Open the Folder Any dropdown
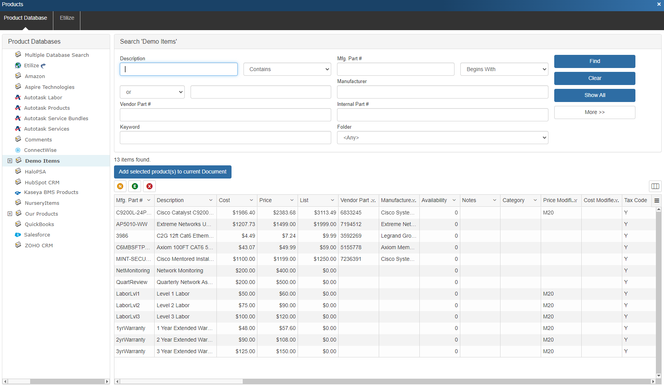The width and height of the screenshot is (664, 386). click(442, 138)
